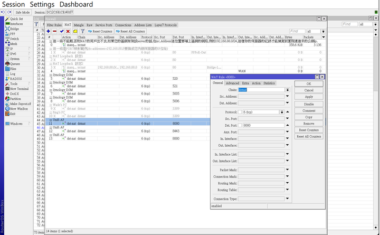
Task: Click Comment in NAT Rule dialog
Action: tap(309, 110)
